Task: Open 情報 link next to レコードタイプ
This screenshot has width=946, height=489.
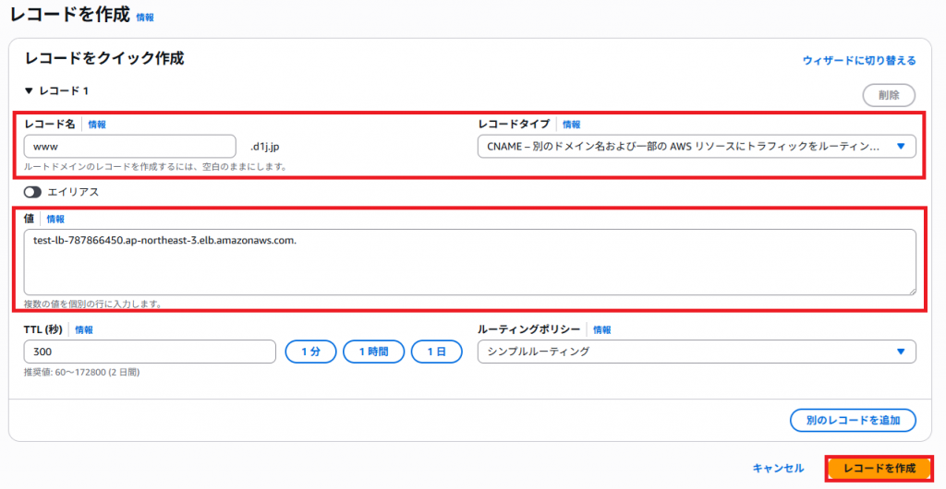Action: point(571,125)
